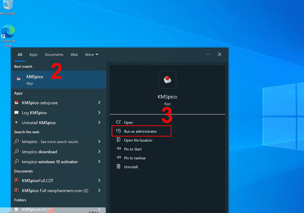304x213 pixels.
Task: Click the large KMSpico app icon in preview pane
Action: coord(167,80)
